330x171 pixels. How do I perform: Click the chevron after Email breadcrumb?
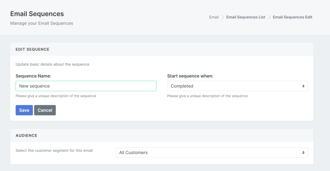point(222,17)
